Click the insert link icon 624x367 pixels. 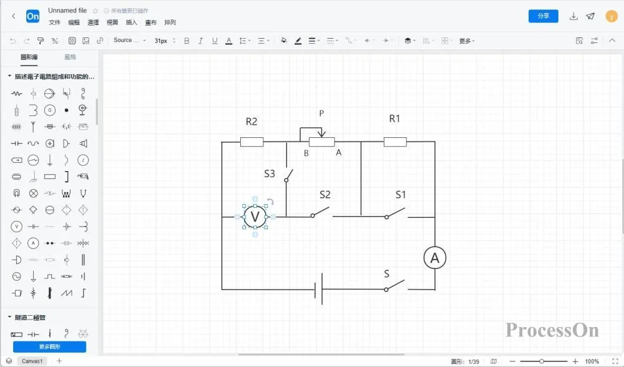[x=99, y=41]
